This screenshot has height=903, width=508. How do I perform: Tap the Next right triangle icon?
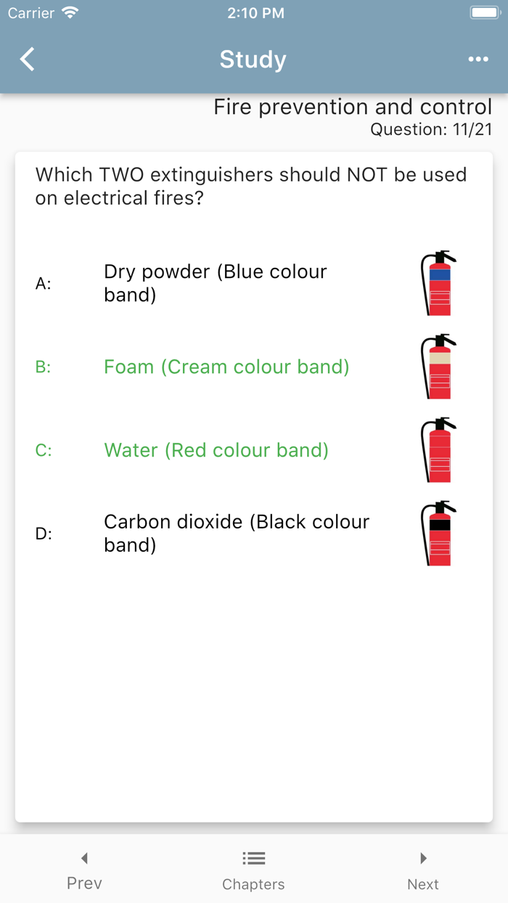pos(423,859)
